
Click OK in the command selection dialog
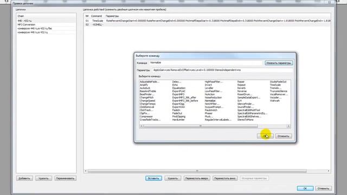[265, 136]
